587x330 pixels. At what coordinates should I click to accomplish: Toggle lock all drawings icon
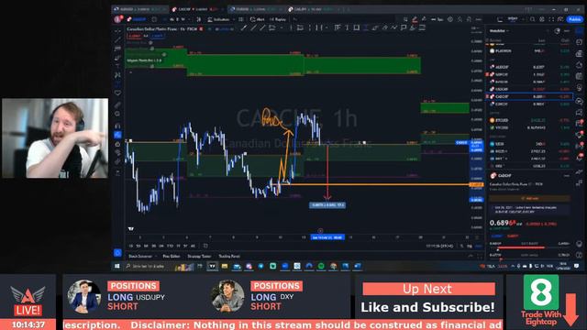click(x=118, y=144)
